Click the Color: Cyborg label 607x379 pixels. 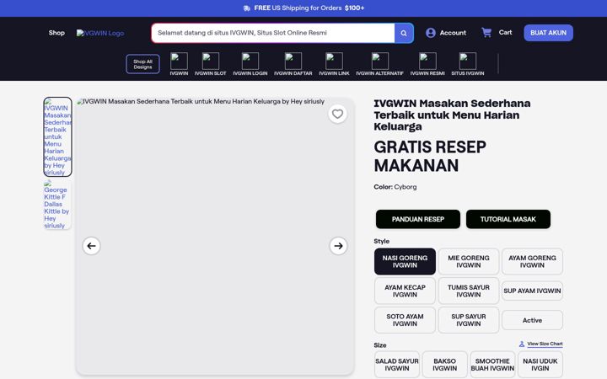tap(395, 187)
